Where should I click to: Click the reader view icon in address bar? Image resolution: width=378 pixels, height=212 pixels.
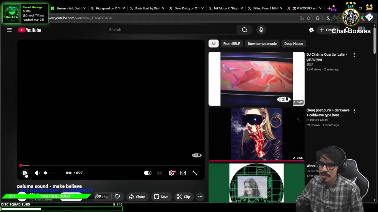click(302, 18)
